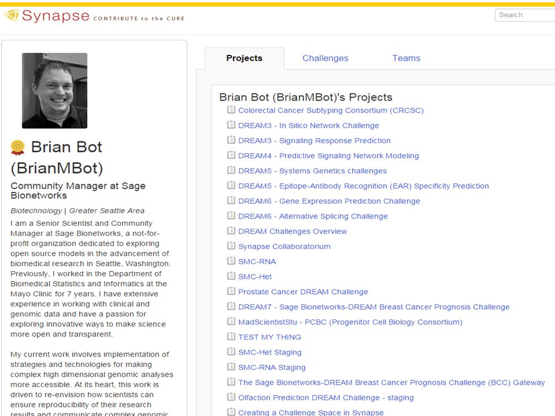Image resolution: width=555 pixels, height=416 pixels.
Task: Click project icon beside DREAM5 - Systems Genetics challenges
Action: [231, 170]
